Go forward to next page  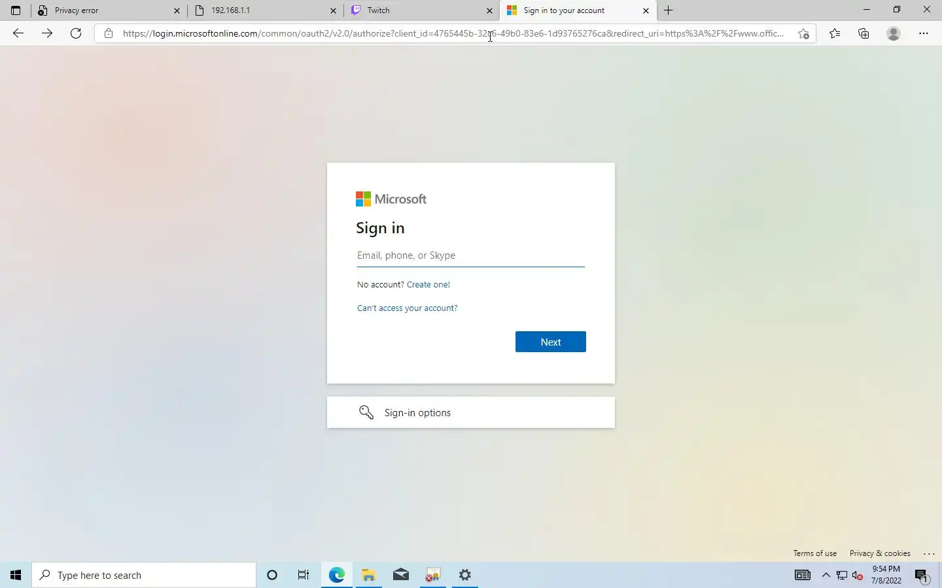coord(47,33)
